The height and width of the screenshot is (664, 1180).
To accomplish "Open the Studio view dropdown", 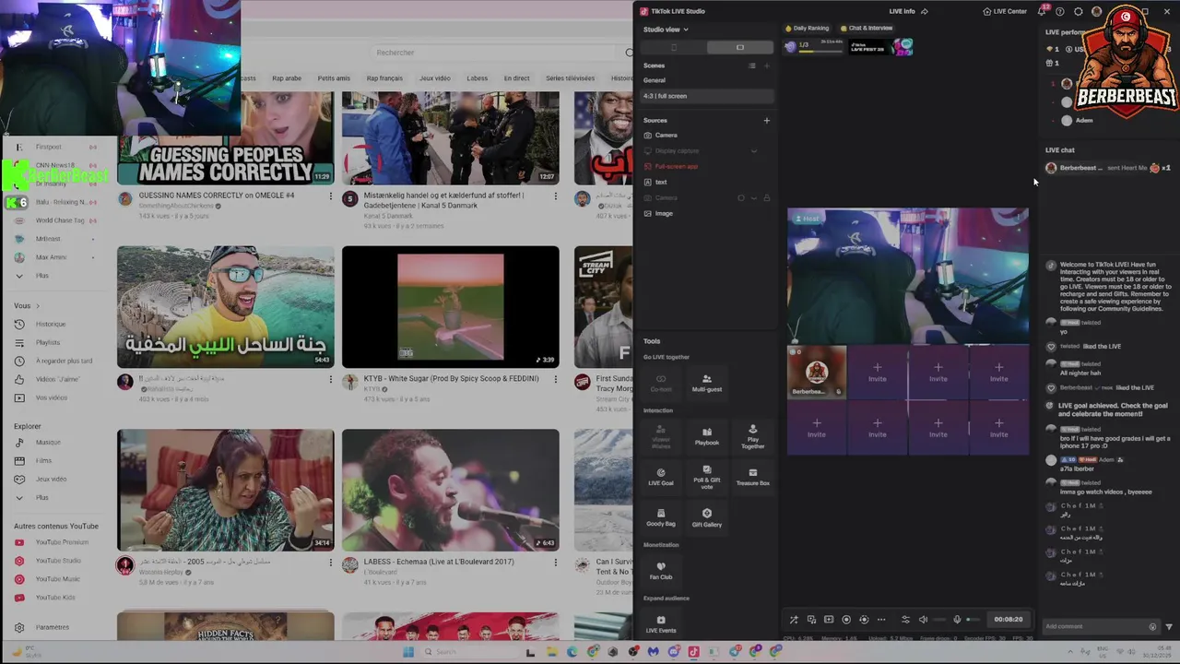I will point(666,30).
